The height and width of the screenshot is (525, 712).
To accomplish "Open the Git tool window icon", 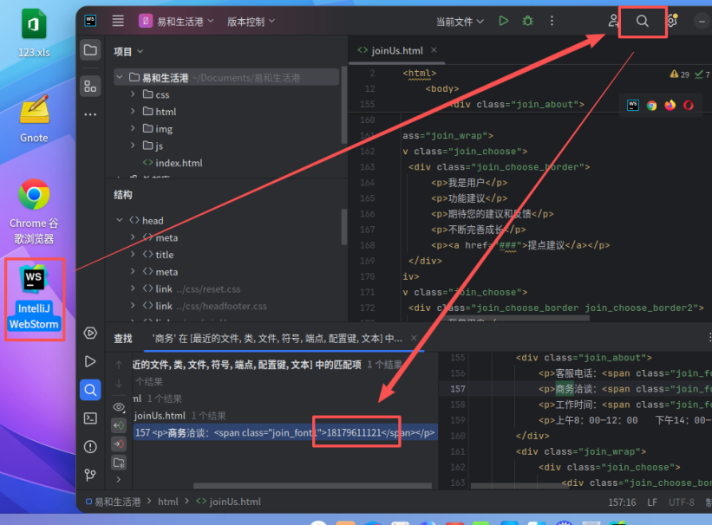I will pyautogui.click(x=90, y=475).
